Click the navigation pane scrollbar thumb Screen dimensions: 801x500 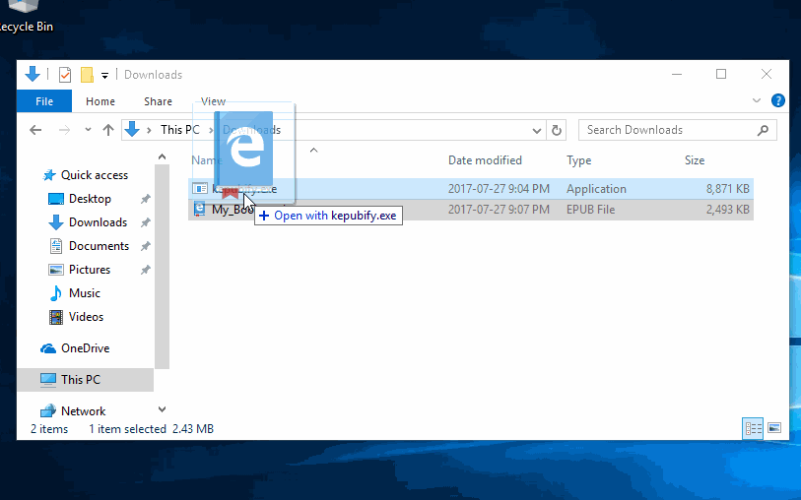pos(162,267)
